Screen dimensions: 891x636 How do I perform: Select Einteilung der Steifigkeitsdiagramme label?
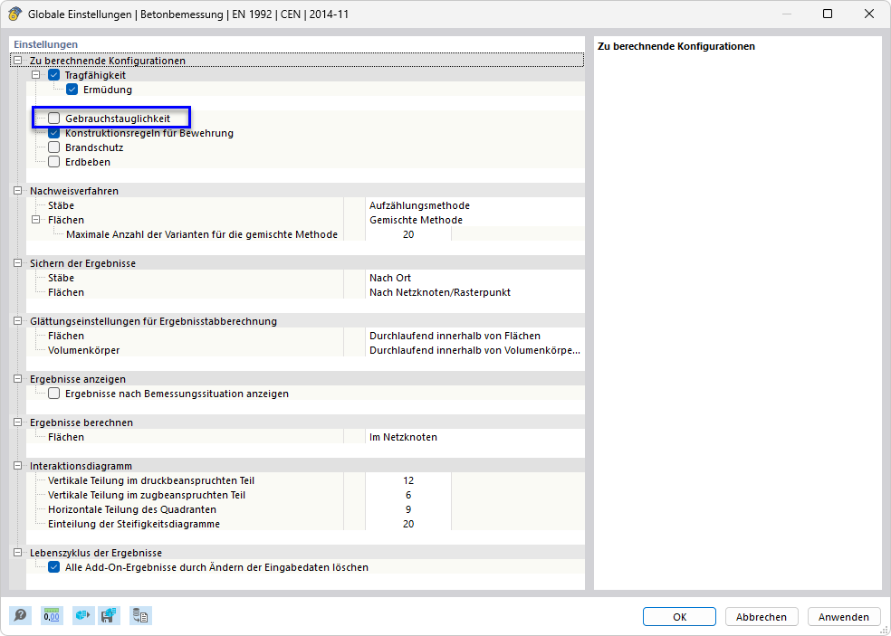(x=133, y=524)
